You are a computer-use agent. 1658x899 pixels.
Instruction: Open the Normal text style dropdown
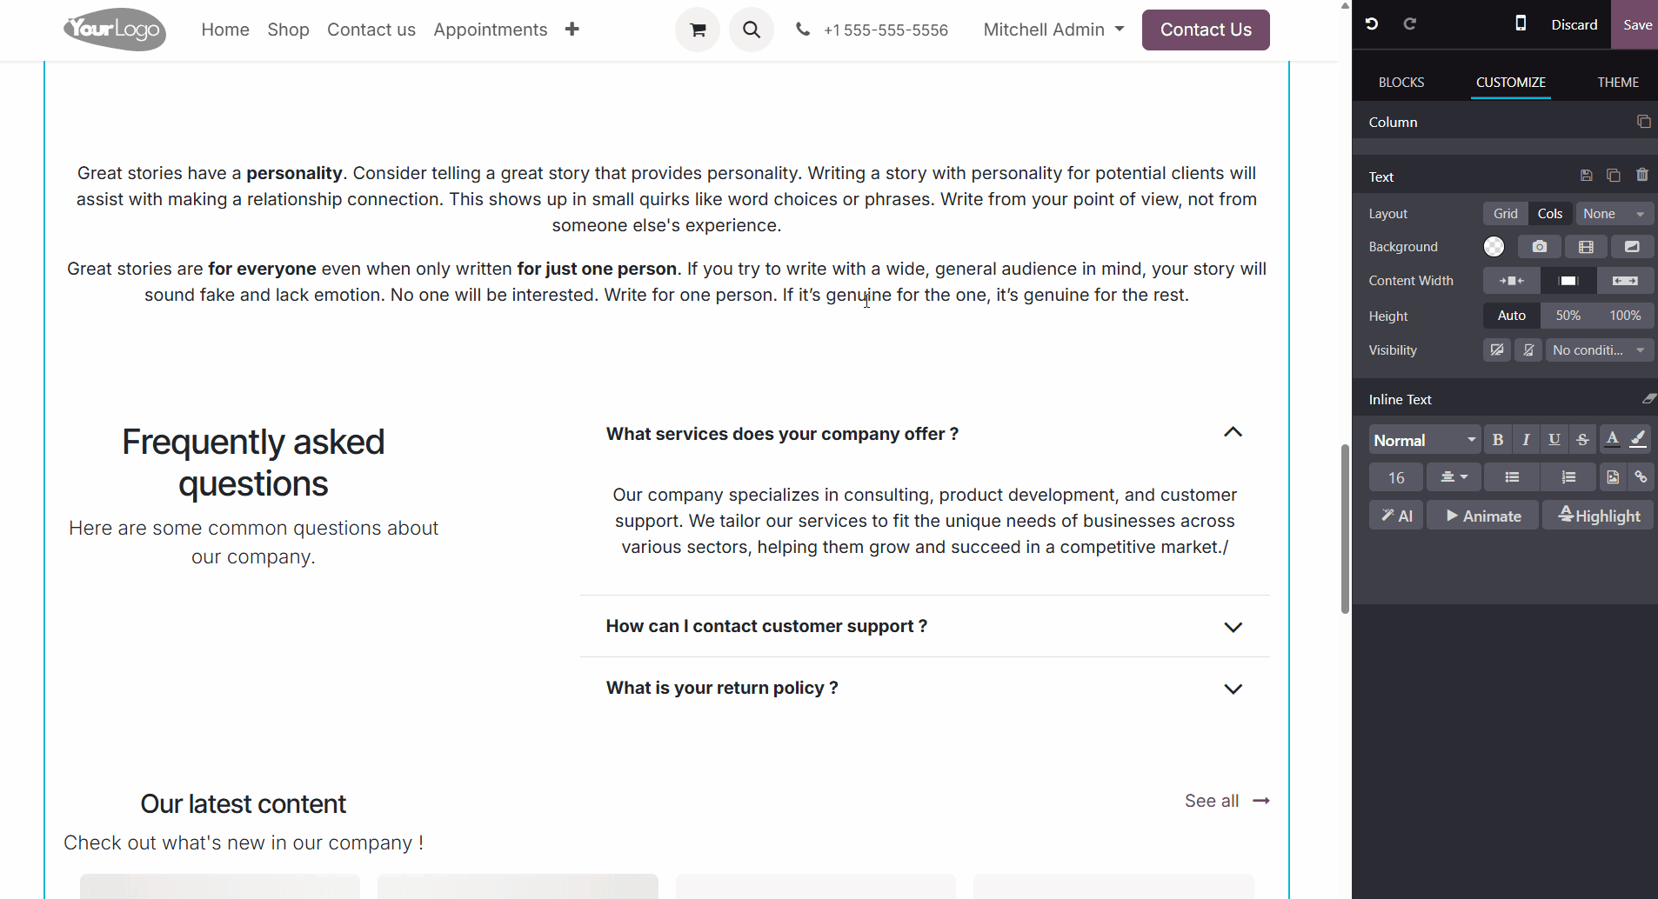click(1424, 440)
